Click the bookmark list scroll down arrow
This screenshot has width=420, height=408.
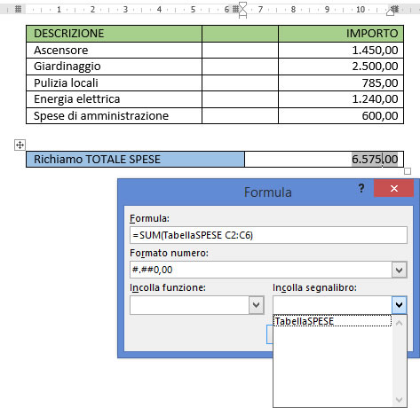pos(399,400)
